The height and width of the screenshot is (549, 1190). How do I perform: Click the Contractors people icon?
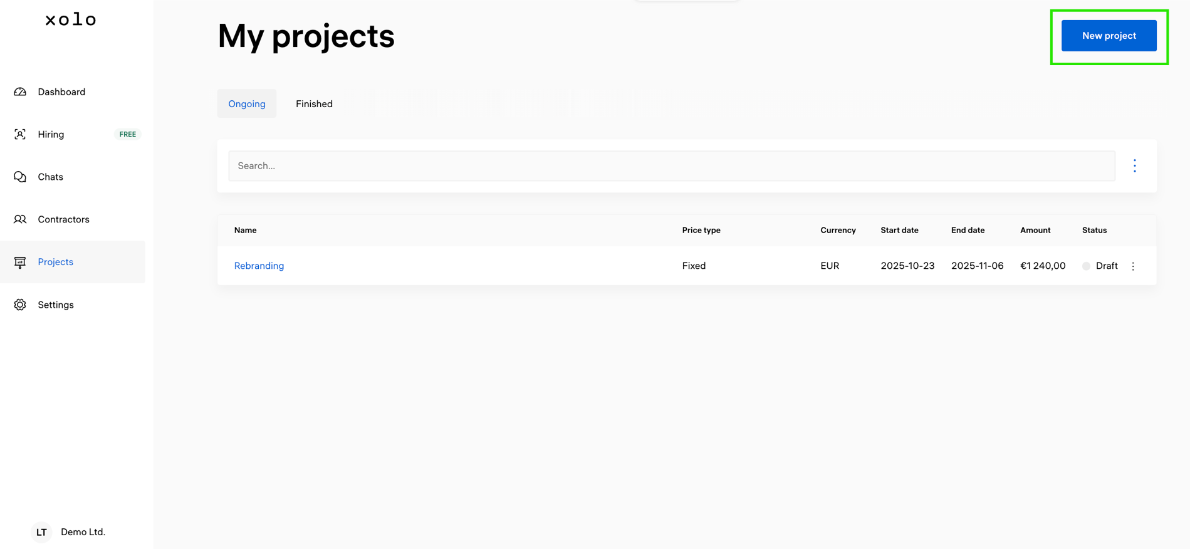pyautogui.click(x=19, y=219)
